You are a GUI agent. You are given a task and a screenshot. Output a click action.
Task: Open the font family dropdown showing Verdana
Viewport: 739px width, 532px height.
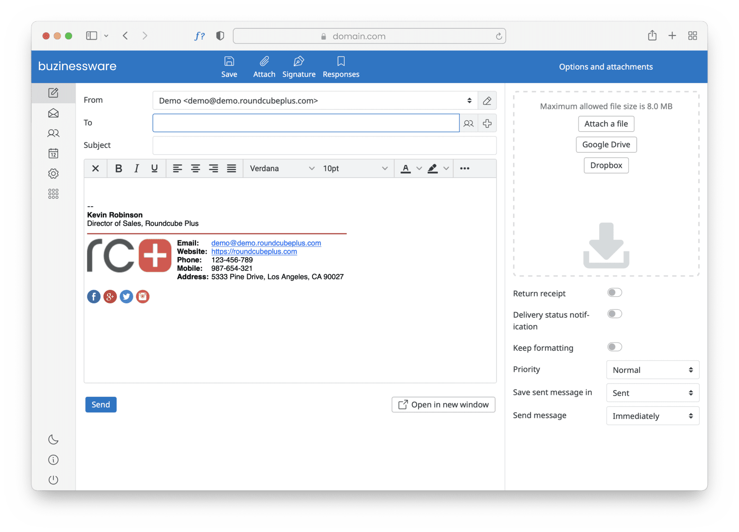[x=281, y=168]
